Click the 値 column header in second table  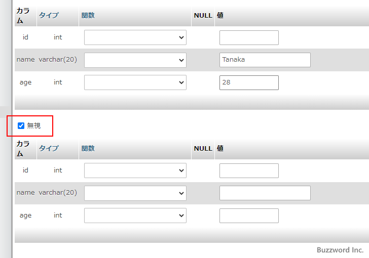click(x=220, y=148)
